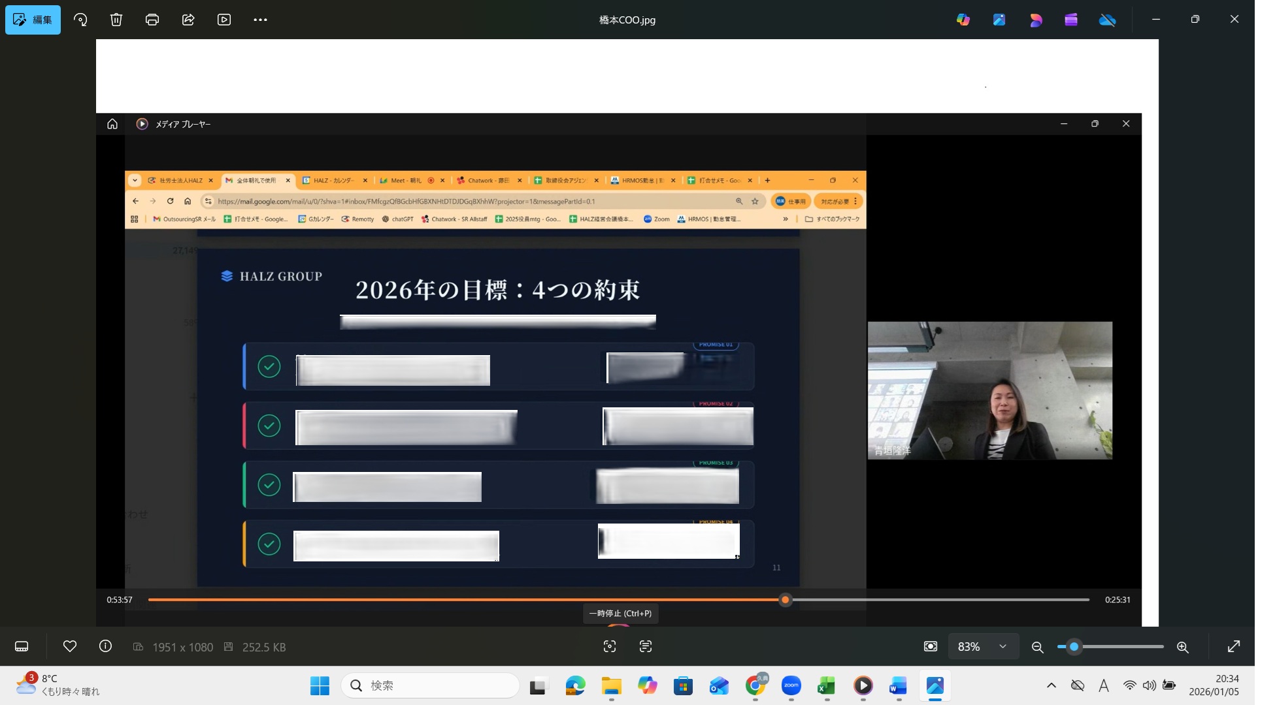The height and width of the screenshot is (705, 1275).
Task: Show file info with the info icon
Action: click(x=105, y=646)
